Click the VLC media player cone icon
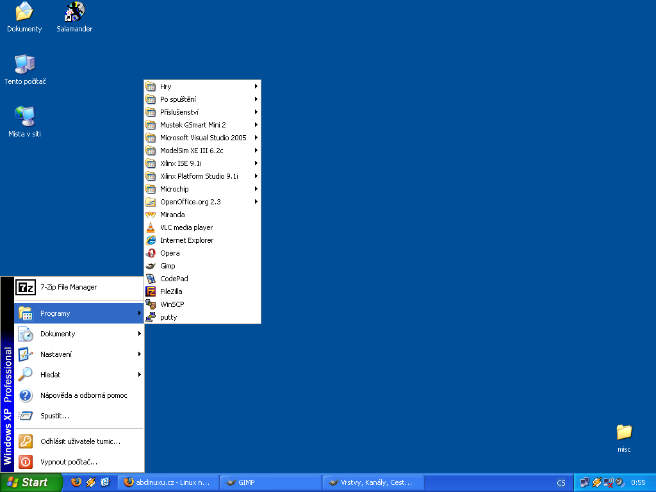 point(151,227)
